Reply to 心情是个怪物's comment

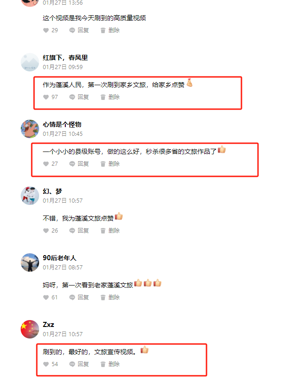[x=79, y=164]
